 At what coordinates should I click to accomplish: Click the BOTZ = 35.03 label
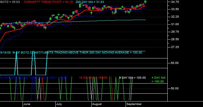tap(10, 2)
